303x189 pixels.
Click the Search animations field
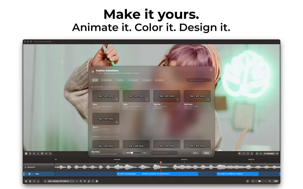click(199, 80)
